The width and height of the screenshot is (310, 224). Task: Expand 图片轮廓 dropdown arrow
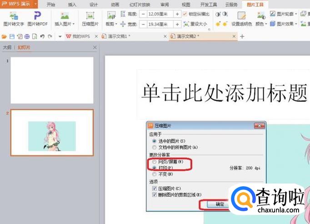coord(296,14)
